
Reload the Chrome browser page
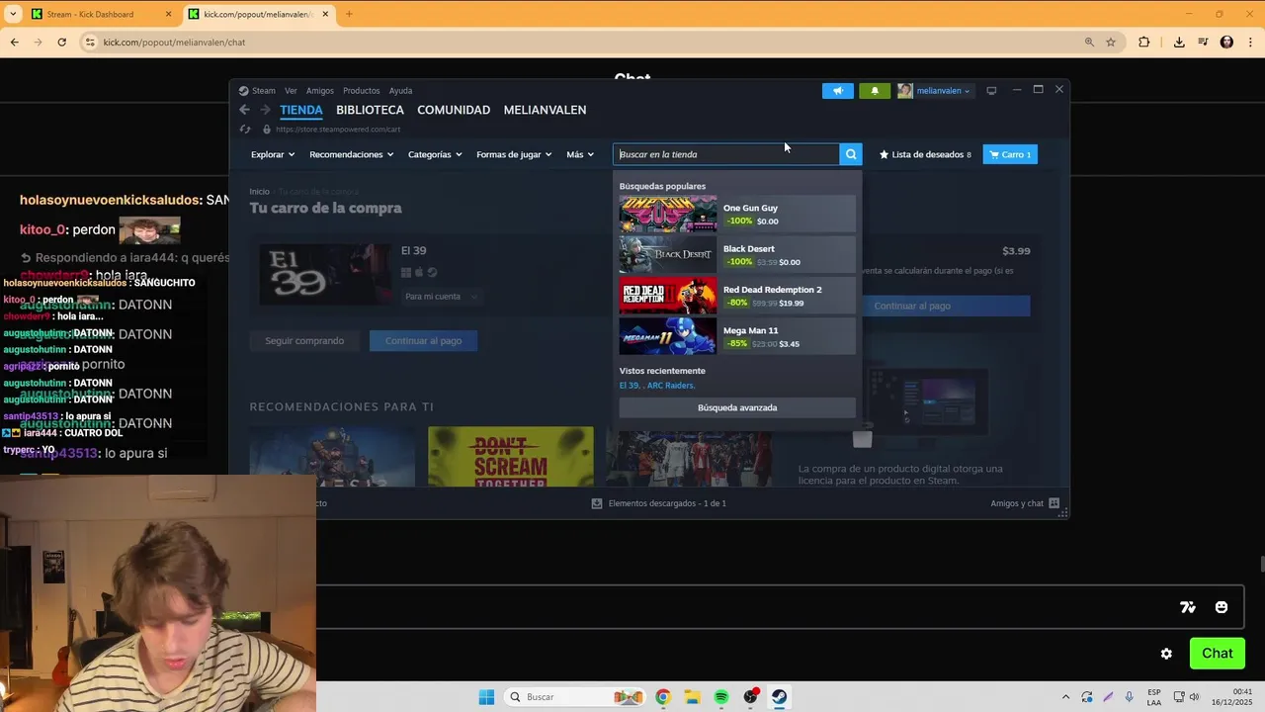click(61, 43)
